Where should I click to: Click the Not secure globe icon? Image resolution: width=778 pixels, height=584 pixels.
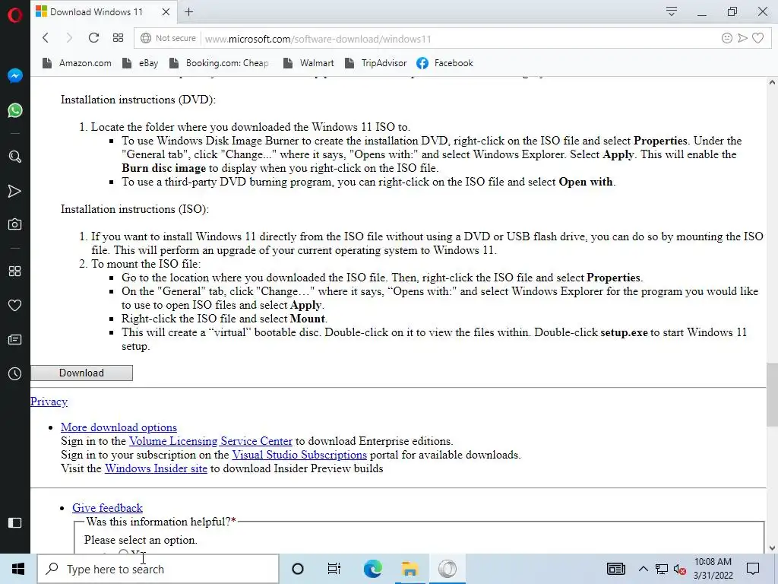click(x=145, y=38)
